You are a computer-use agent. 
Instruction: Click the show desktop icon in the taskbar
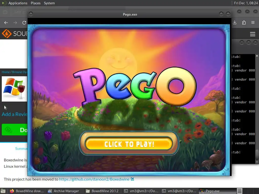[3, 191]
